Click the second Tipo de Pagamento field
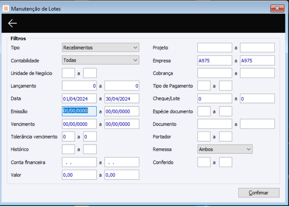 pyautogui.click(x=225, y=86)
